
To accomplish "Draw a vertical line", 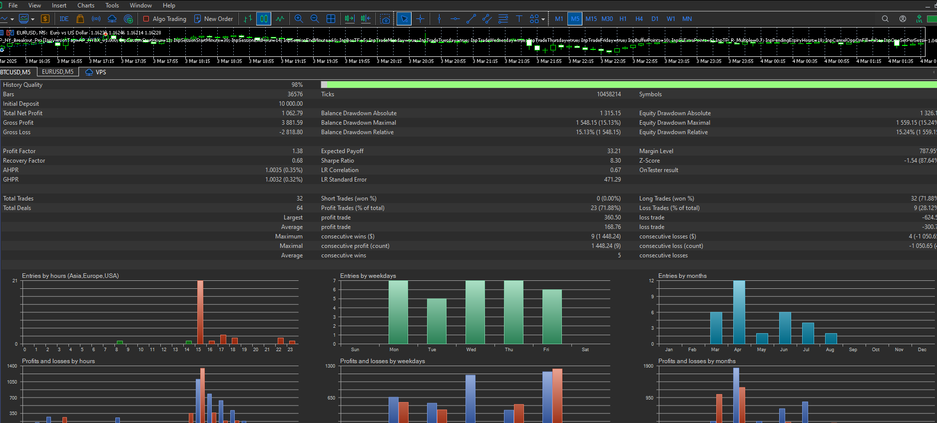I will 439,19.
